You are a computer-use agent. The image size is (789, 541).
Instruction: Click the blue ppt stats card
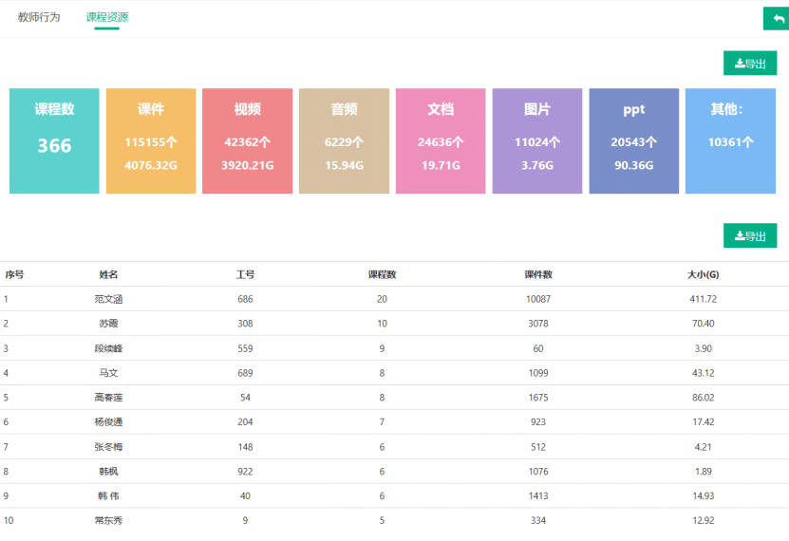(x=633, y=141)
